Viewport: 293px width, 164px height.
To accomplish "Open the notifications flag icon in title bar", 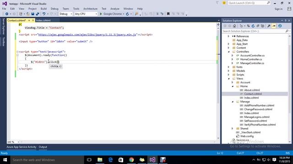I will point(217,3).
